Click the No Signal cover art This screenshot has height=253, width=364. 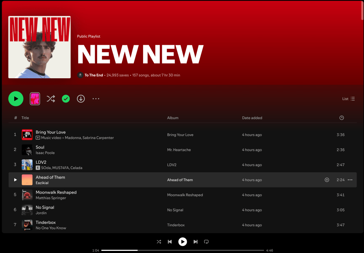coord(27,210)
